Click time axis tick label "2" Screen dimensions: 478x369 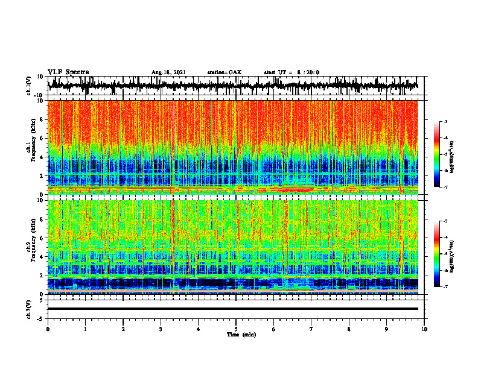(x=123, y=329)
